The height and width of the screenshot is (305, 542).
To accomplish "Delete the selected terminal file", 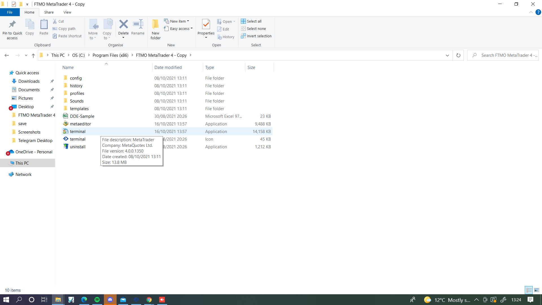I will point(123,29).
